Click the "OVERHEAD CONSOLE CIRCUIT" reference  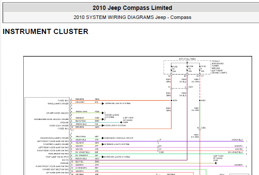coord(119,138)
